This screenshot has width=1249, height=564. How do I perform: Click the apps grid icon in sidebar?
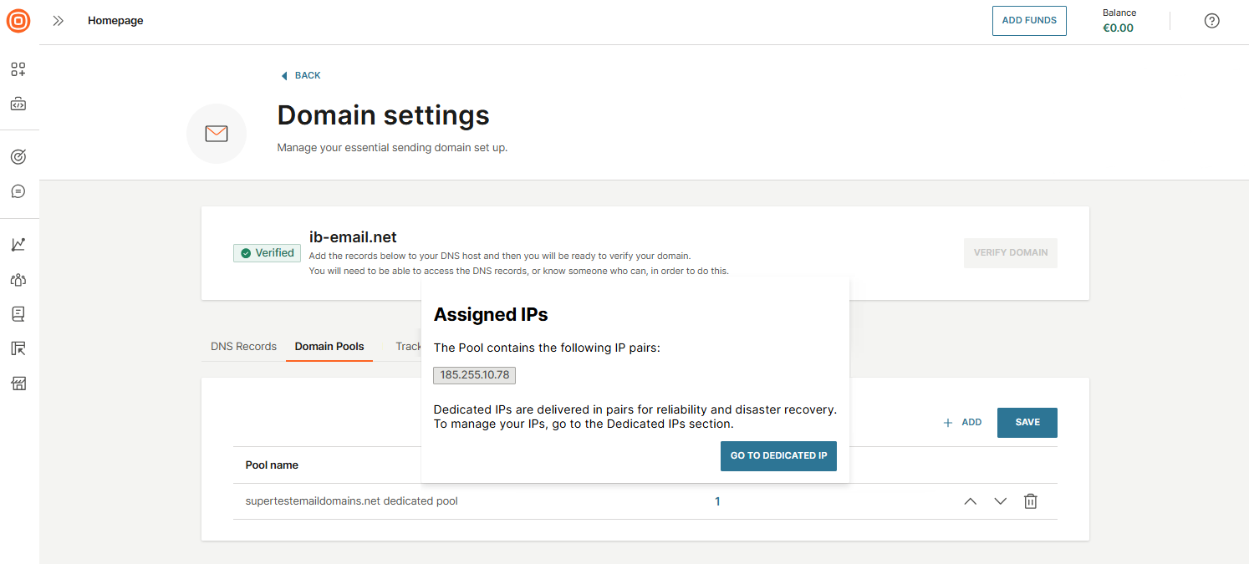coord(18,70)
